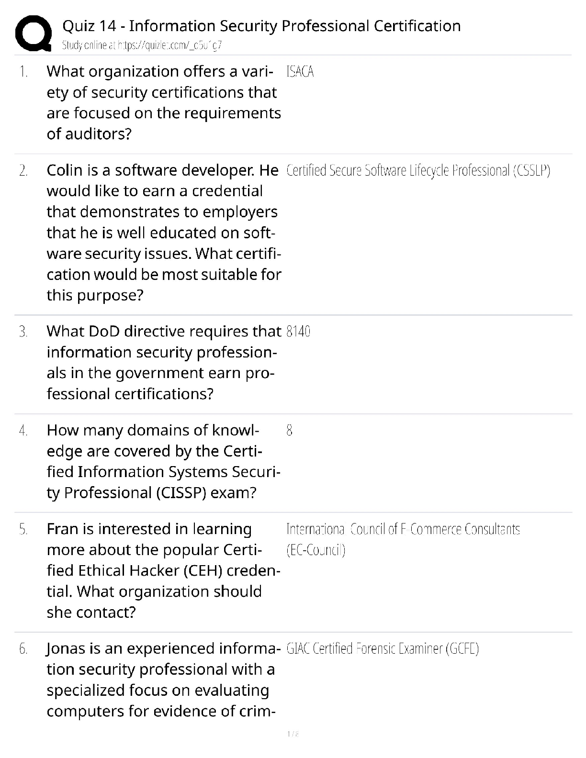Image resolution: width=586 pixels, height=758 pixels.
Task: Select the answer 8 for CISSP domains
Action: pos(290,430)
